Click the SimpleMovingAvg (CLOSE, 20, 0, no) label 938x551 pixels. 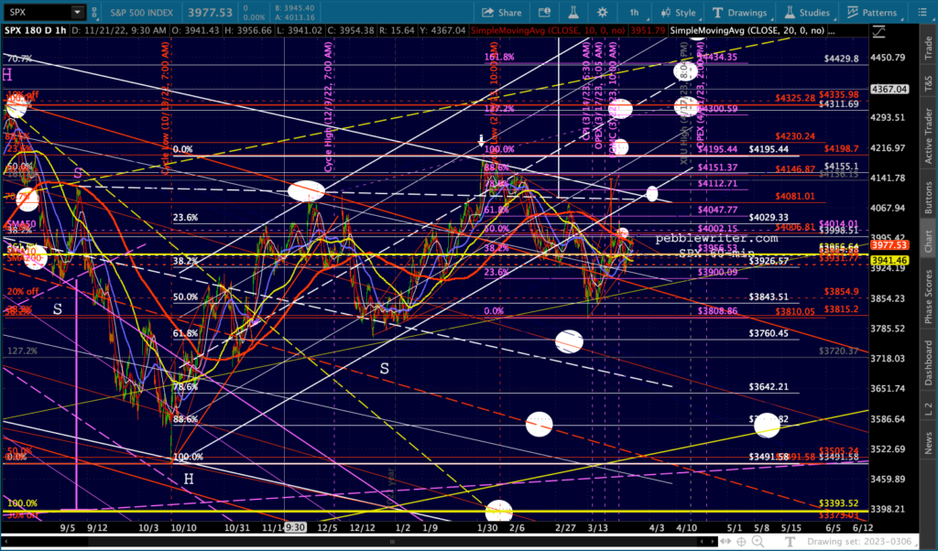point(747,30)
